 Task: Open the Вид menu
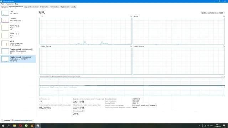[x=16, y=4]
